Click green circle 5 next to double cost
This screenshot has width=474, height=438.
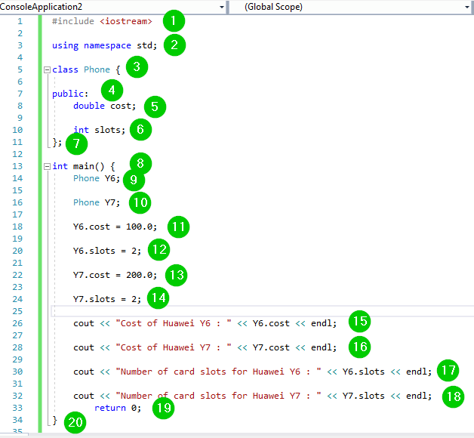[x=155, y=106]
